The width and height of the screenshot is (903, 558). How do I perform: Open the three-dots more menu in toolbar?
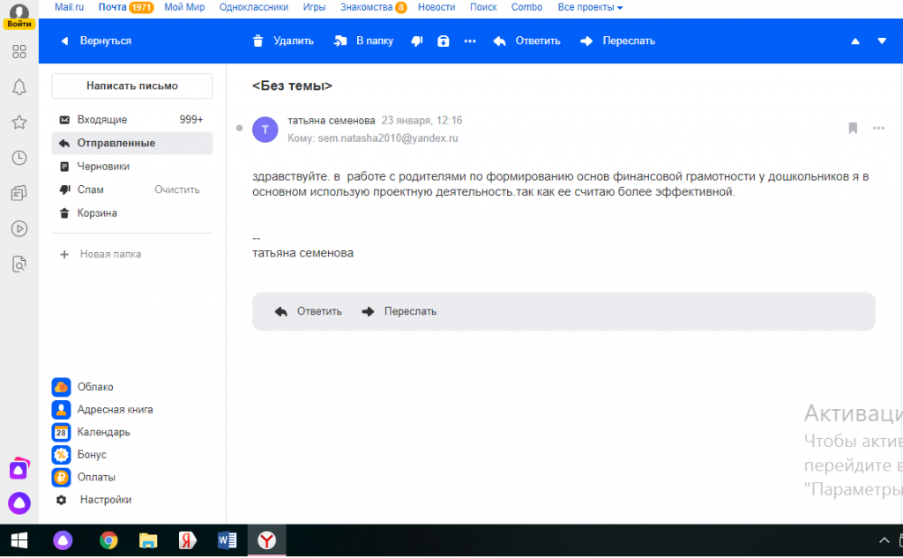(x=470, y=41)
